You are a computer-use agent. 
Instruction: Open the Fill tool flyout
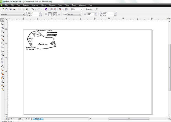point(2,85)
